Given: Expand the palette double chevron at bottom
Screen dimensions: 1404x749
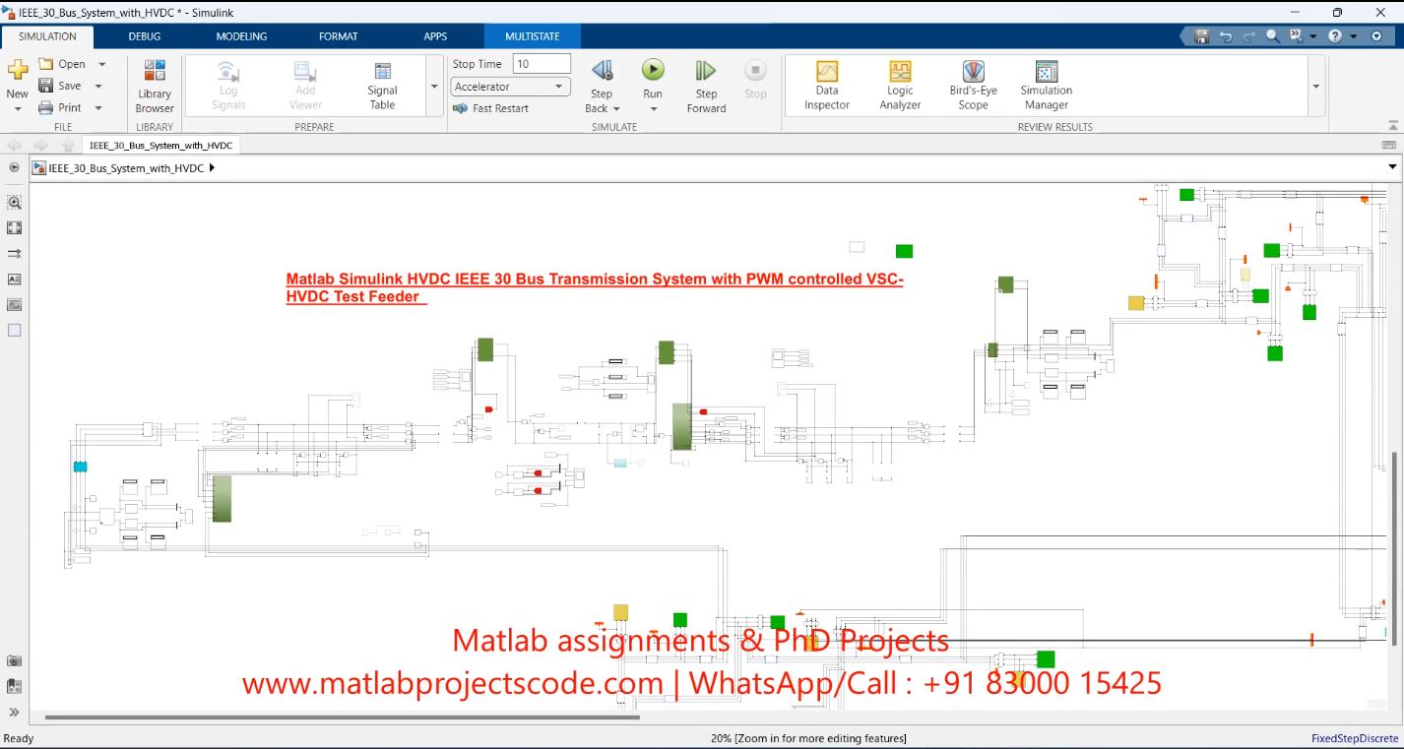Looking at the screenshot, I should tap(14, 712).
